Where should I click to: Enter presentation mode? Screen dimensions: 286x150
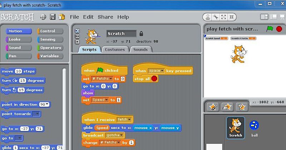(282, 17)
